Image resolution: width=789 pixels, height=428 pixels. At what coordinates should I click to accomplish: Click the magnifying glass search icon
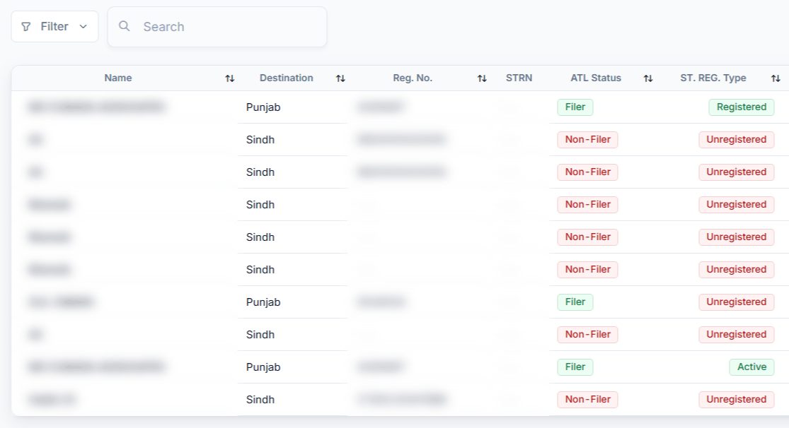click(125, 26)
